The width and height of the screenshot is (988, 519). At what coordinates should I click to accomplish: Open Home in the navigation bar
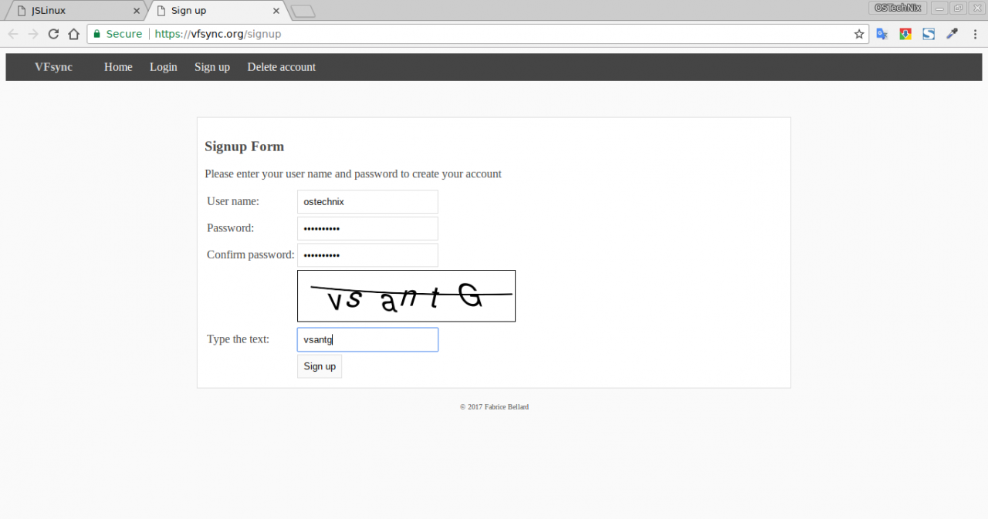point(118,67)
